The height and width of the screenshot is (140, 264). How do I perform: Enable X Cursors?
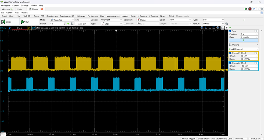[142, 16]
